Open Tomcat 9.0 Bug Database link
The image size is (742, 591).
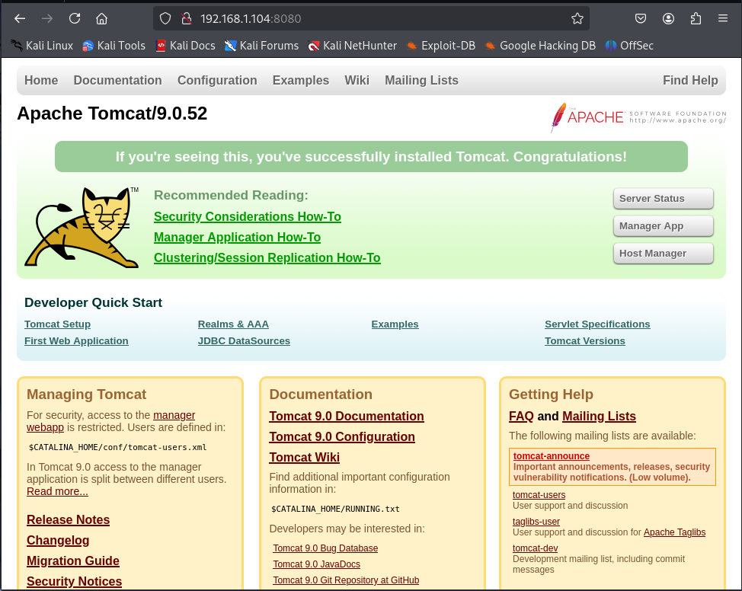(x=325, y=548)
